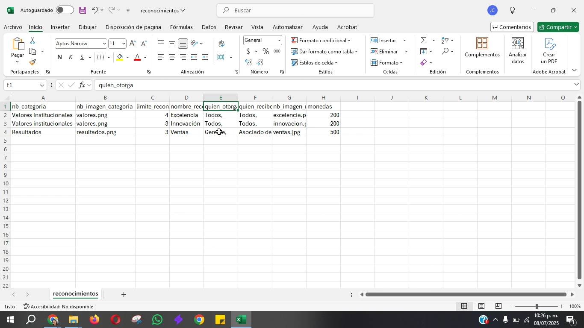The width and height of the screenshot is (584, 328).
Task: Toggle align text left
Action: (x=161, y=57)
